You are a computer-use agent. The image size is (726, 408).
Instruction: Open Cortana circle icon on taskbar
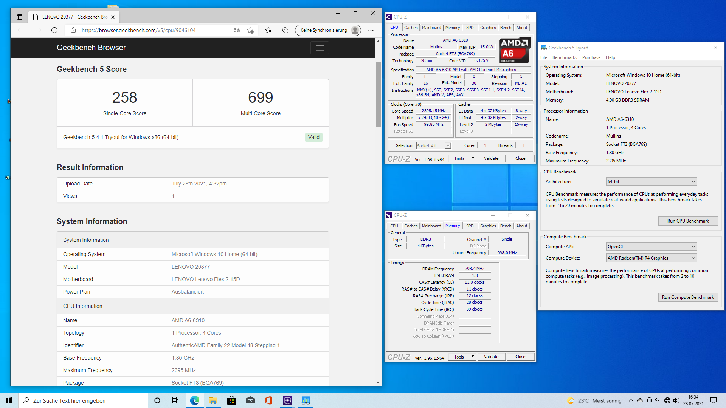[x=157, y=400]
